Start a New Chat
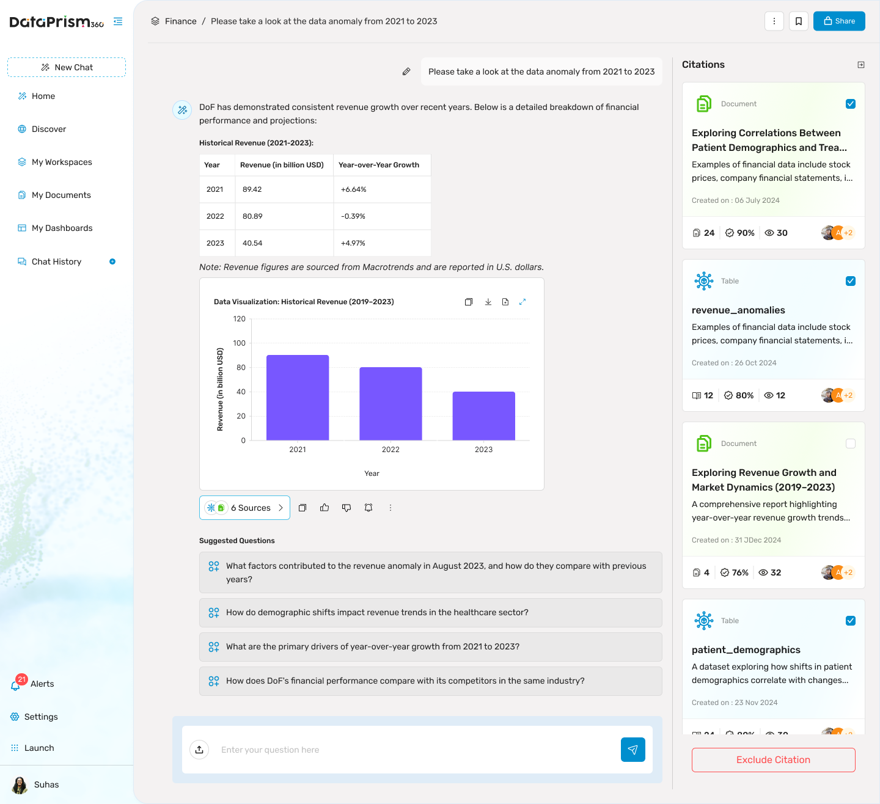 [x=67, y=67]
